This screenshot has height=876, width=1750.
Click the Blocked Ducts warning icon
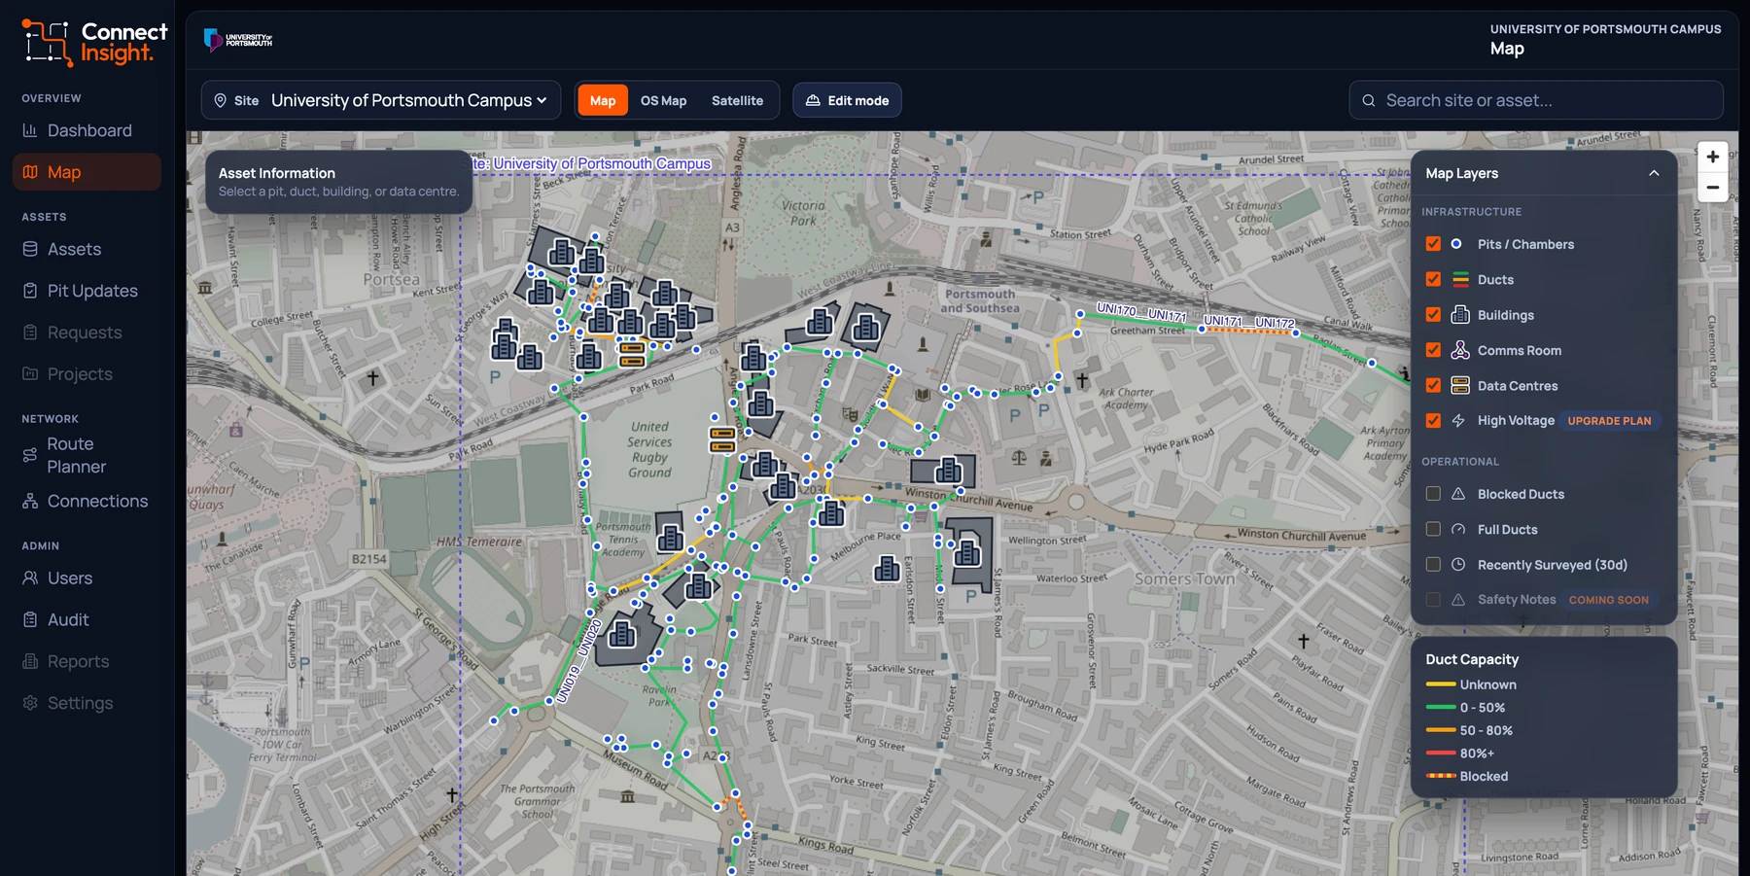point(1458,494)
